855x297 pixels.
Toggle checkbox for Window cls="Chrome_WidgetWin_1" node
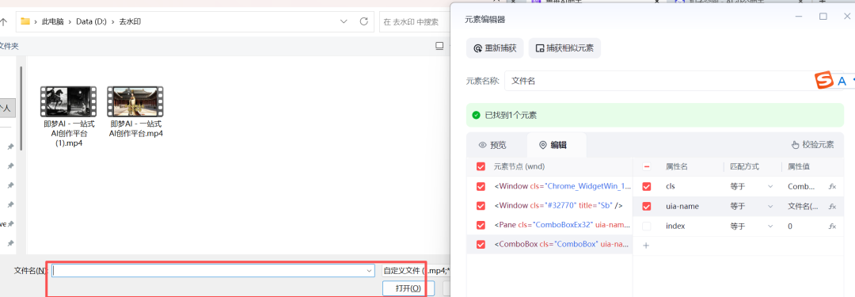(481, 186)
